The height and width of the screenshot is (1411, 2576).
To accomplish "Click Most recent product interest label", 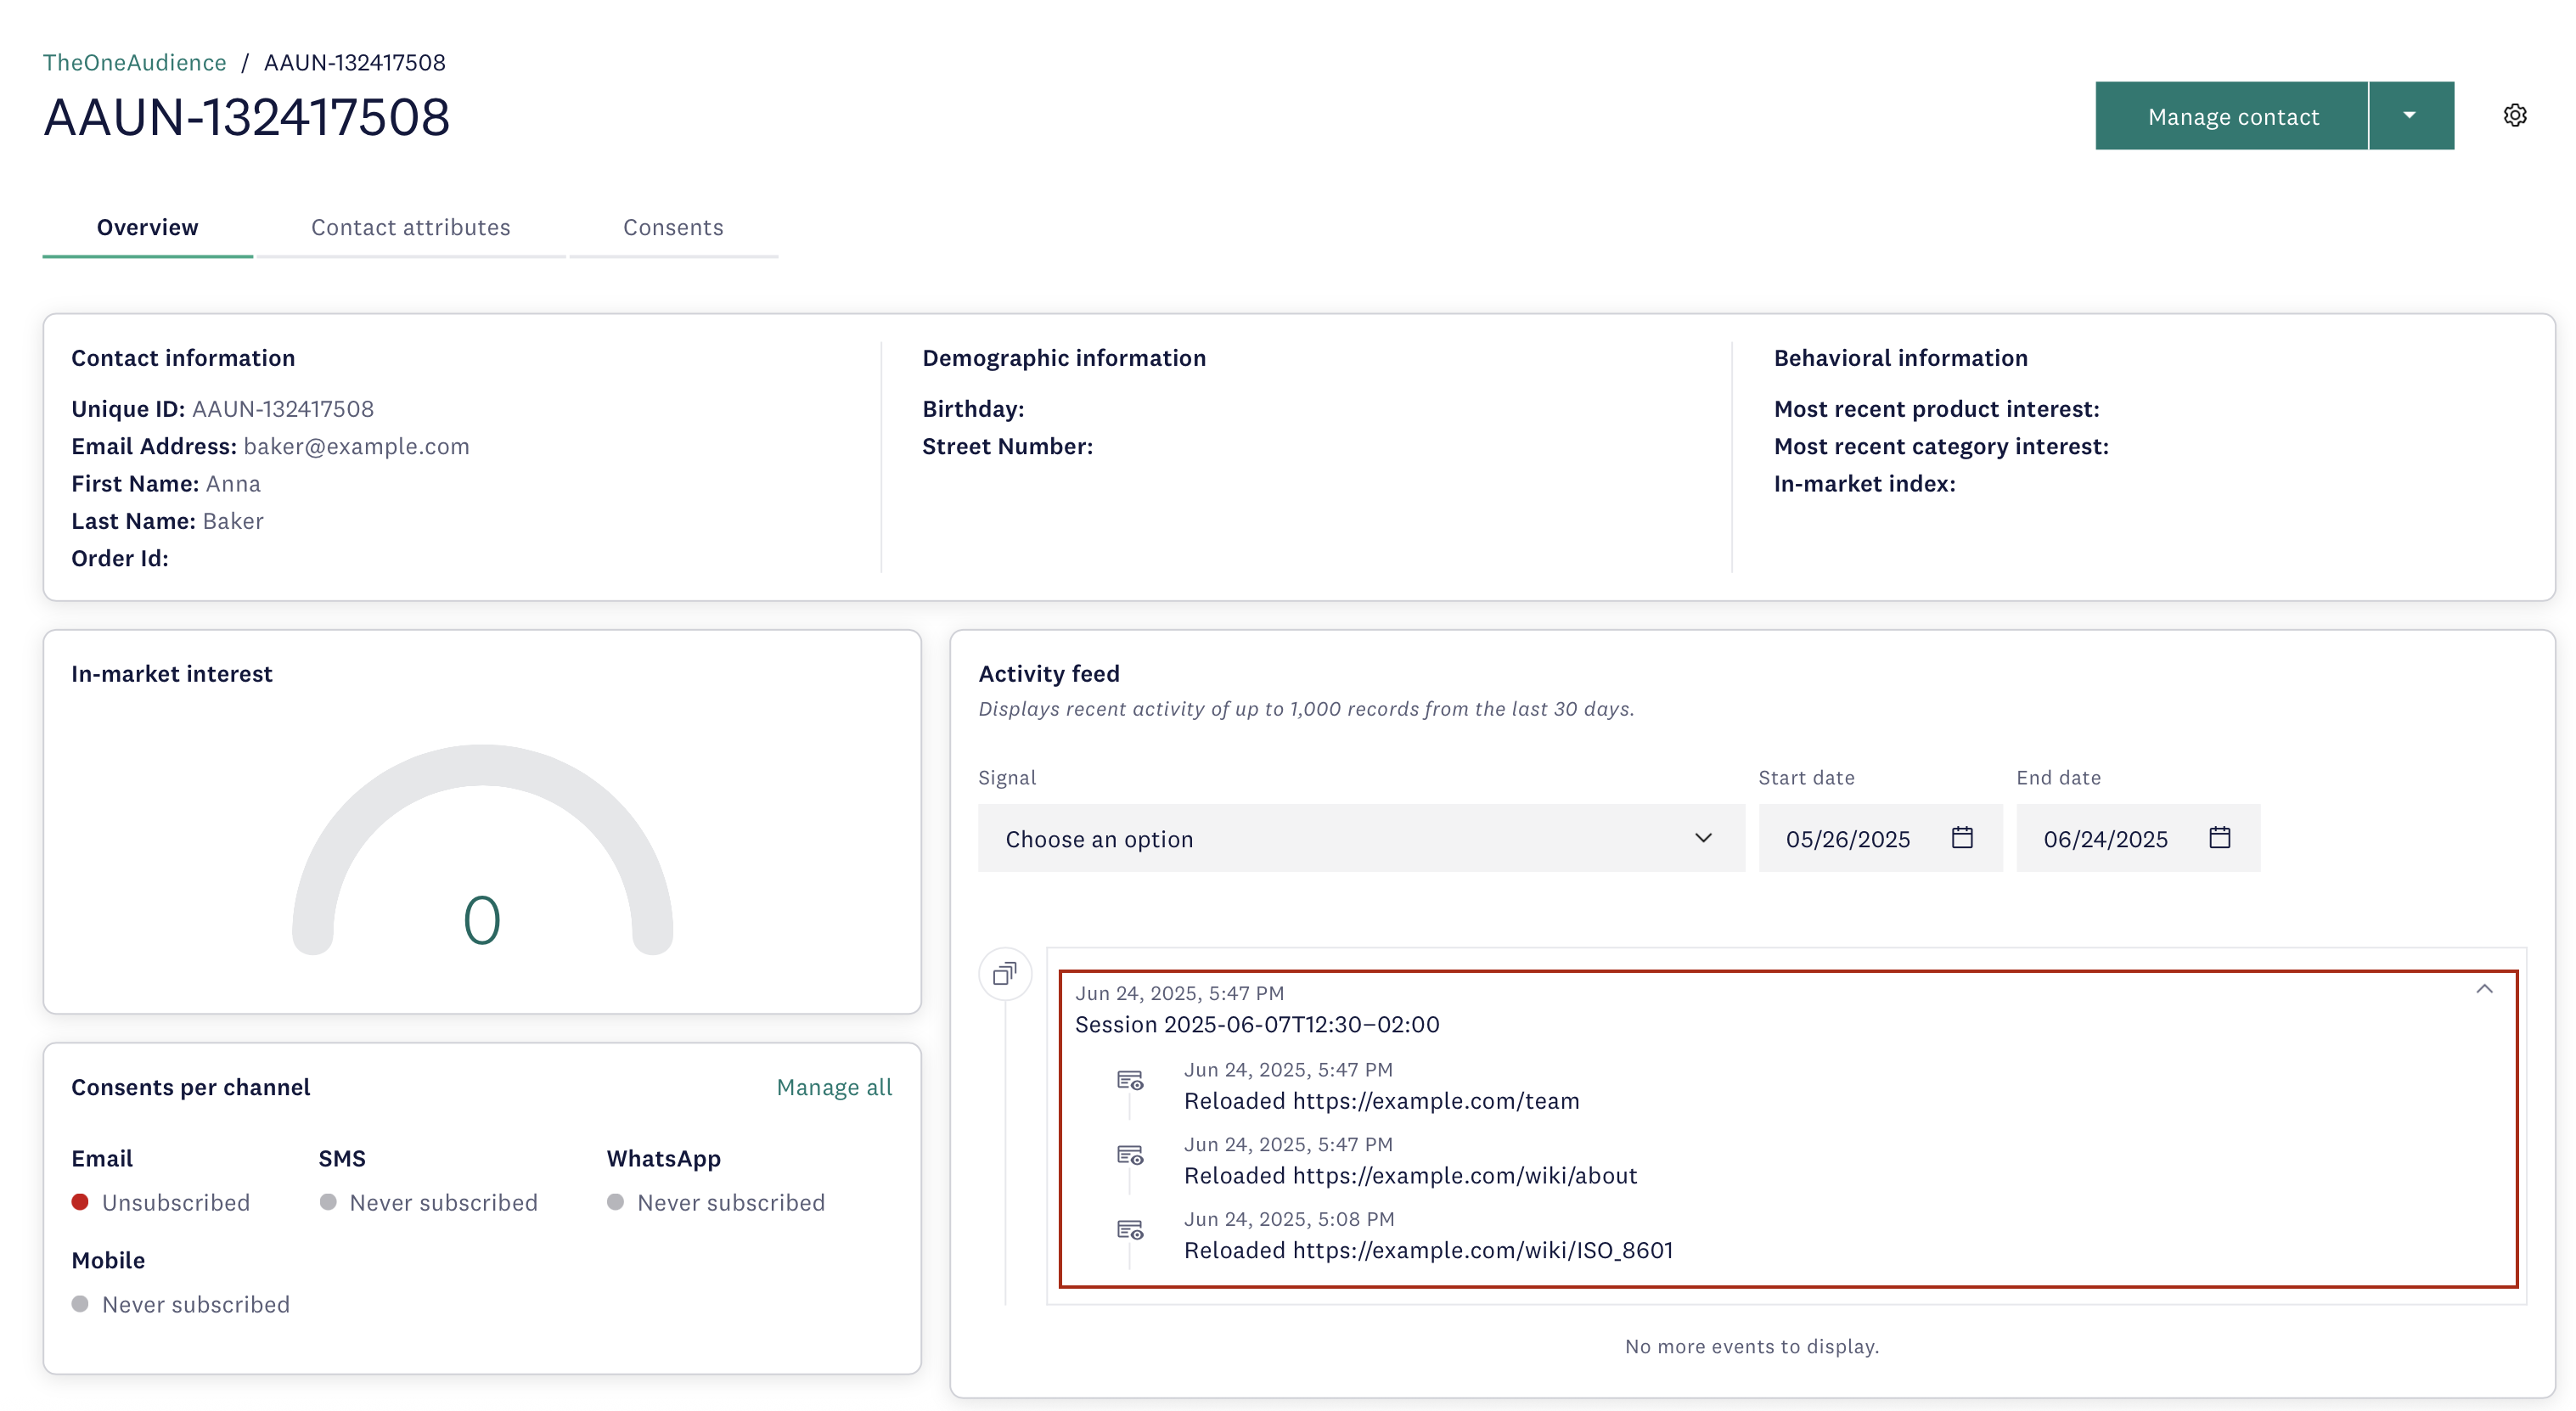I will point(1936,409).
